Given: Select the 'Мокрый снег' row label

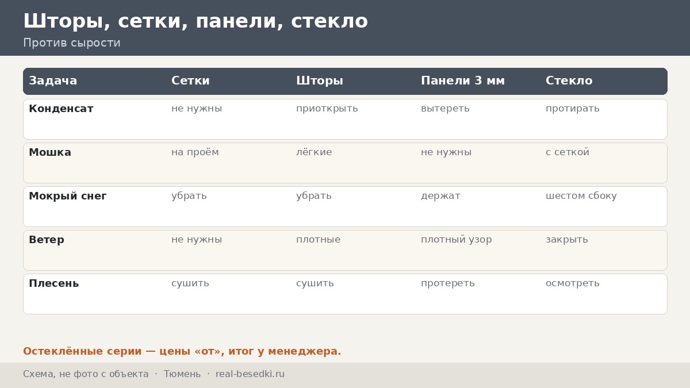Looking at the screenshot, I should click(x=68, y=196).
